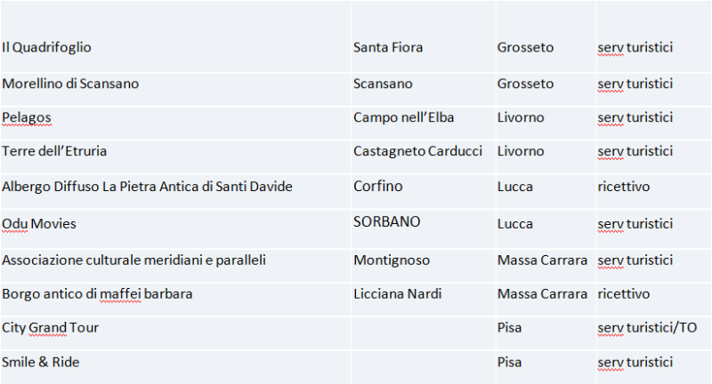Viewport: 712px width, 384px height.
Task: Select the serv turistici/TO cell
Action: coord(647,328)
